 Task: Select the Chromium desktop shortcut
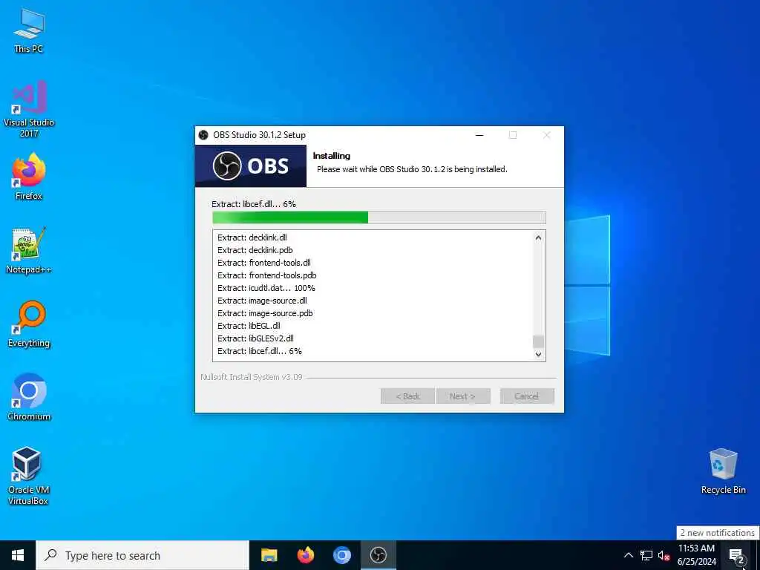click(29, 398)
